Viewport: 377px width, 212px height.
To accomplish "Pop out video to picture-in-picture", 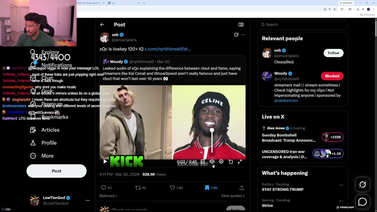I will [231, 162].
